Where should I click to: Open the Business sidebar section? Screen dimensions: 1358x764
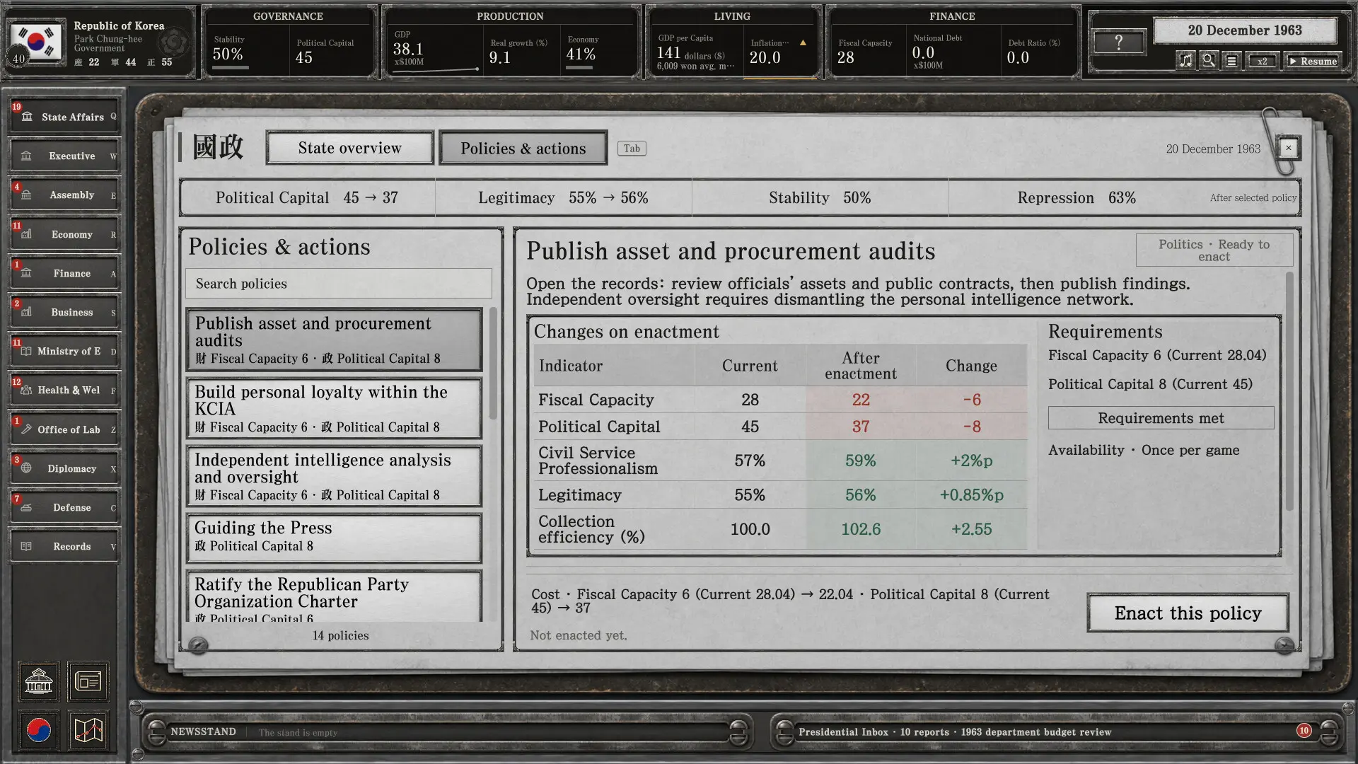click(64, 312)
